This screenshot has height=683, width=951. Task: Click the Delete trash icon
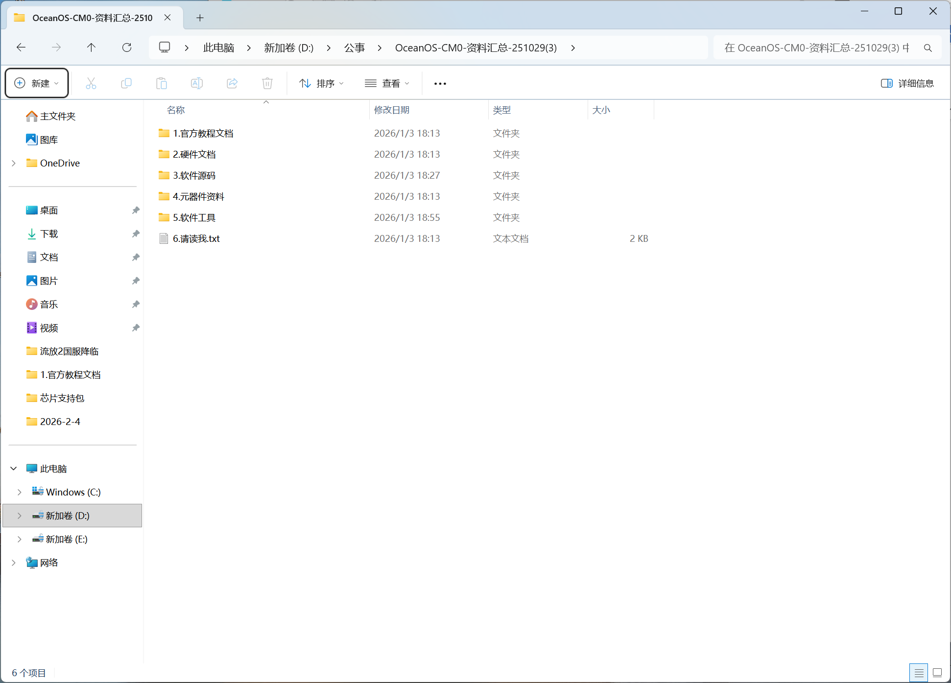click(267, 83)
